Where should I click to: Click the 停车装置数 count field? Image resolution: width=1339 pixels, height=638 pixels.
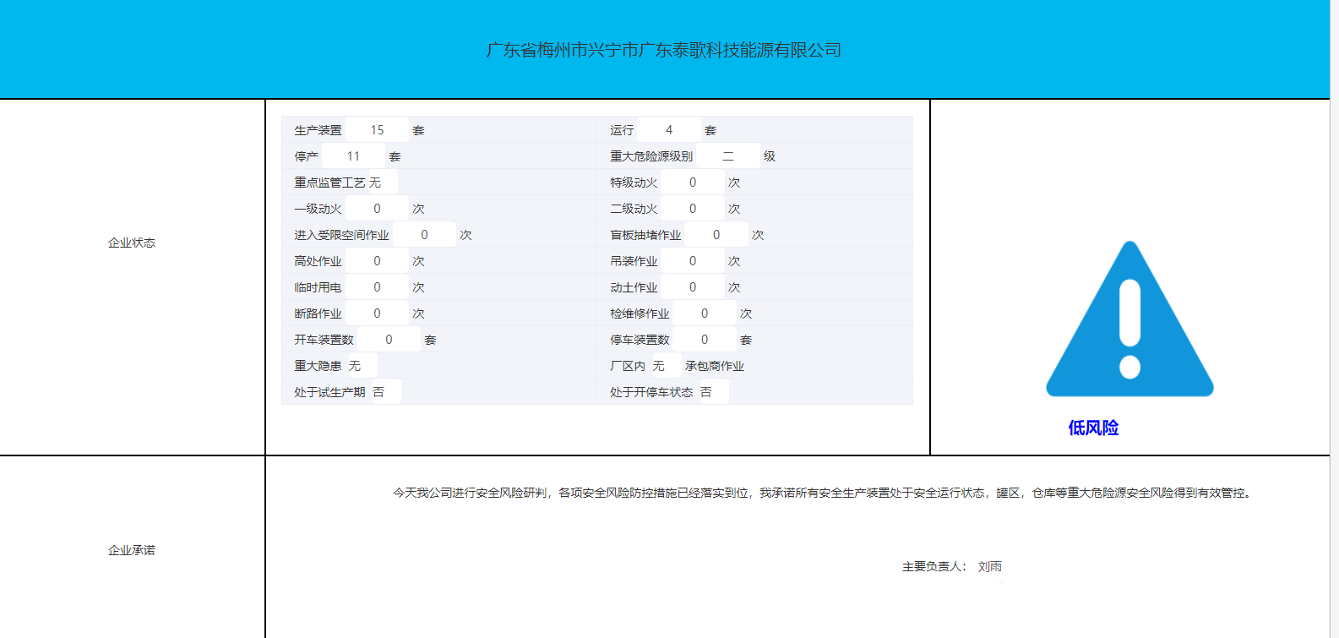coord(705,340)
